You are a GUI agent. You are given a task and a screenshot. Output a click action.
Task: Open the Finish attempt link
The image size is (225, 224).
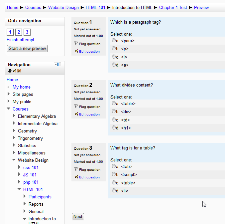(23, 40)
